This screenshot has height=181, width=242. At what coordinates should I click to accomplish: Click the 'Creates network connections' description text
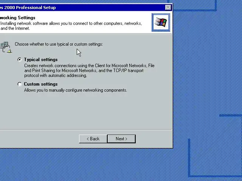point(89,71)
